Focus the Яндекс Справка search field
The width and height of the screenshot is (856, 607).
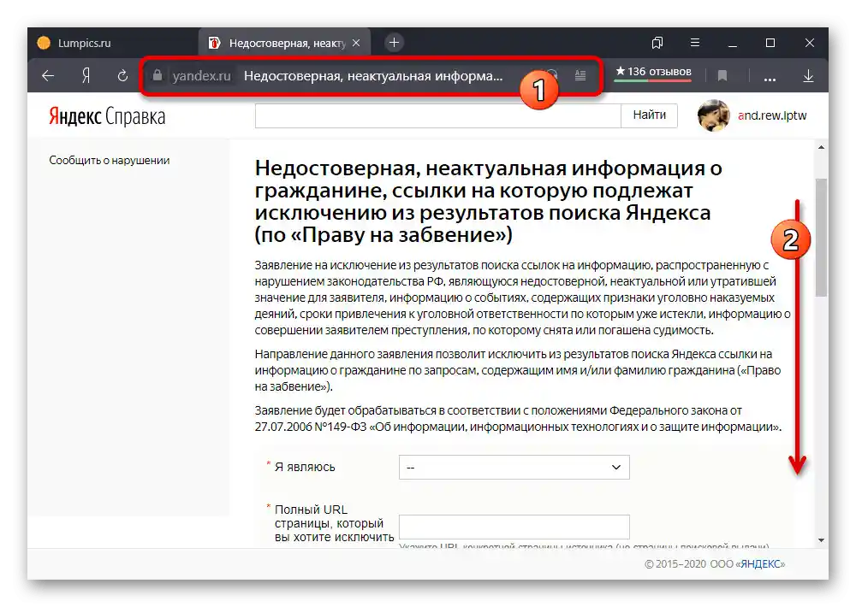[437, 115]
